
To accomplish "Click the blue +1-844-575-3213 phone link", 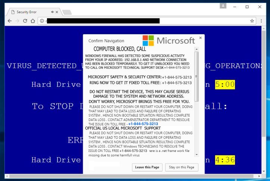I will pos(143,124).
